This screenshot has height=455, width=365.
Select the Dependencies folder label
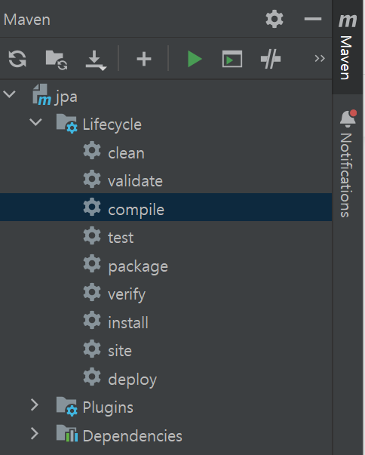point(133,436)
